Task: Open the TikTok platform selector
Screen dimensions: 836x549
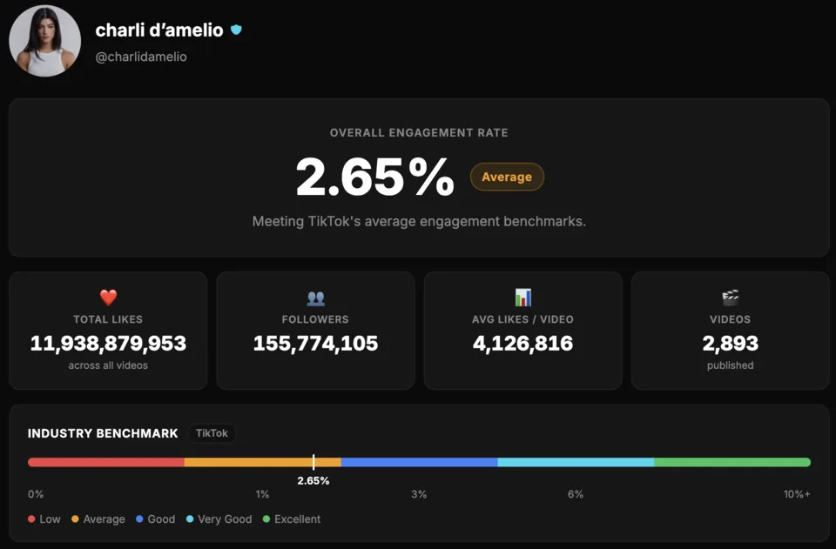Action: [212, 433]
